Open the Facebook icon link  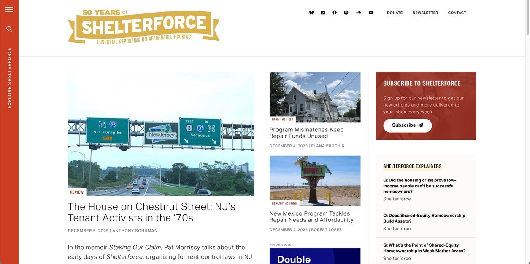pyautogui.click(x=334, y=13)
